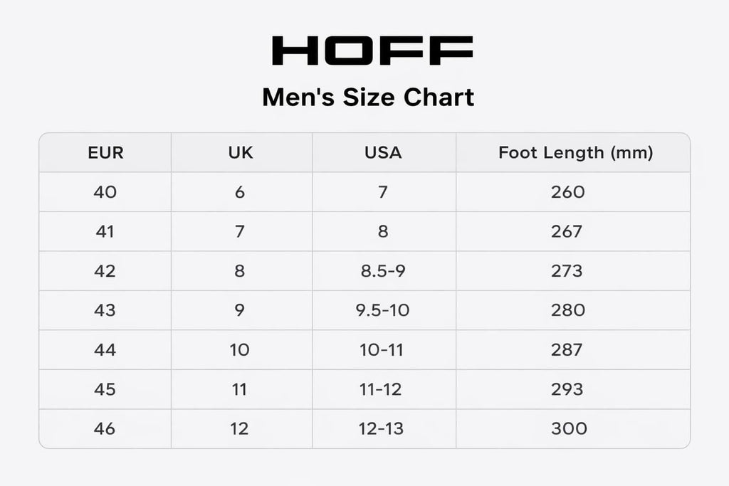729x486 pixels.
Task: Select the UK column header
Action: pyautogui.click(x=240, y=152)
